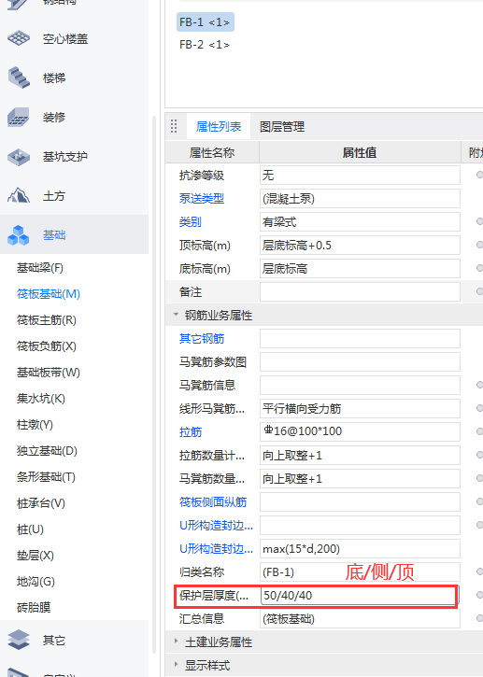Image resolution: width=483 pixels, height=677 pixels.
Task: Select the 基础 foundation category icon
Action: [19, 235]
